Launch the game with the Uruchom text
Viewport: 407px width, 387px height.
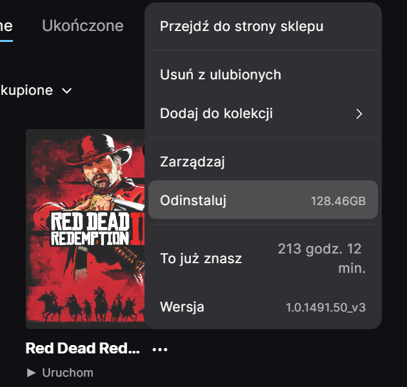[x=68, y=372]
